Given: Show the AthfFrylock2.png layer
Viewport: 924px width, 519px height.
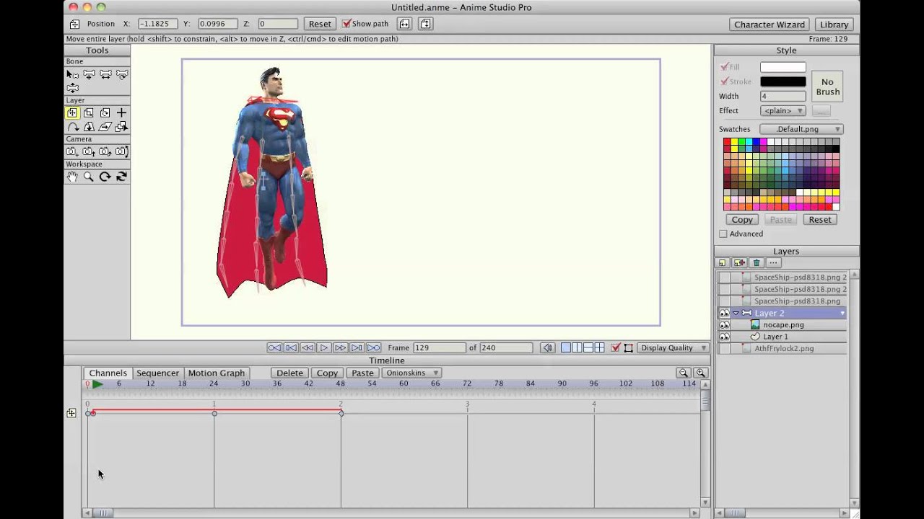Looking at the screenshot, I should 724,348.
